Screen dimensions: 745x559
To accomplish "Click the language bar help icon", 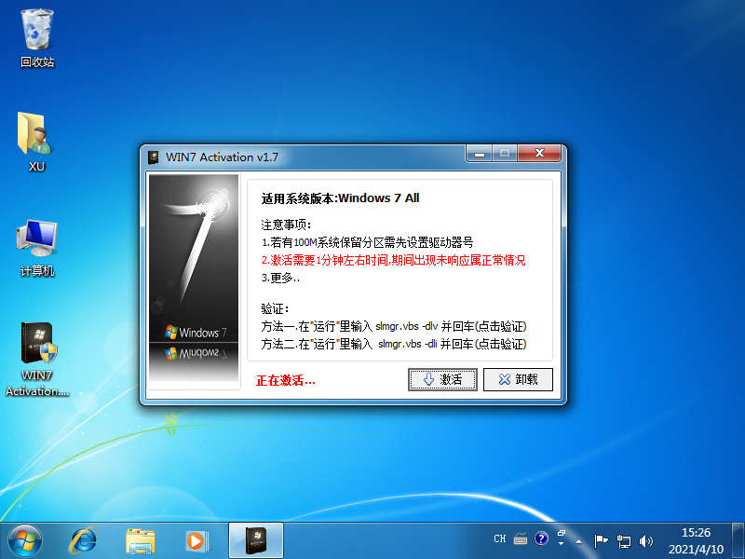I will coord(541,539).
